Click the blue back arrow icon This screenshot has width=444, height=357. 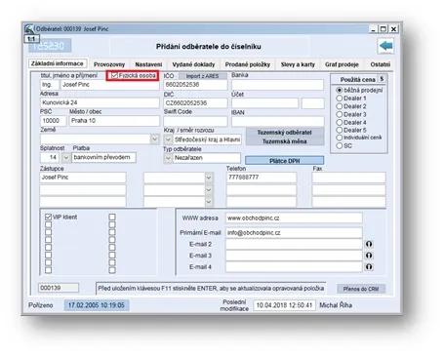click(385, 46)
